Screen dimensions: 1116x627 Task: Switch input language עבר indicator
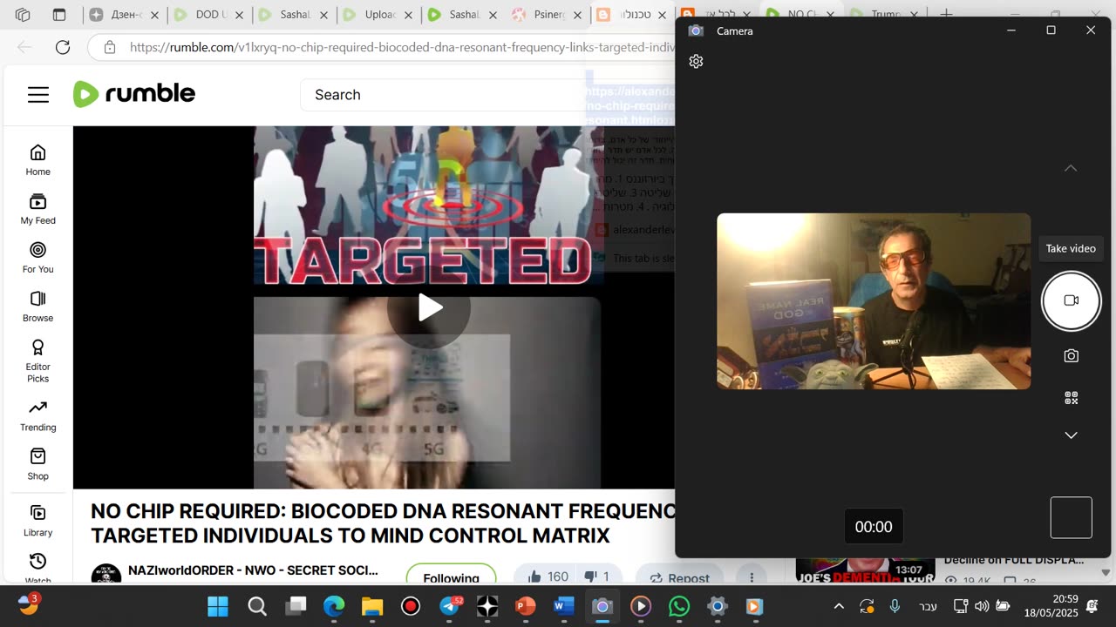pyautogui.click(x=929, y=606)
